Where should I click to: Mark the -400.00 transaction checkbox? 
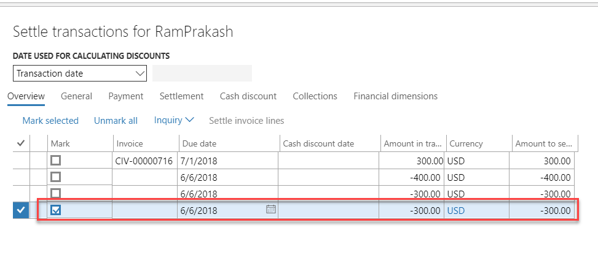tap(56, 177)
